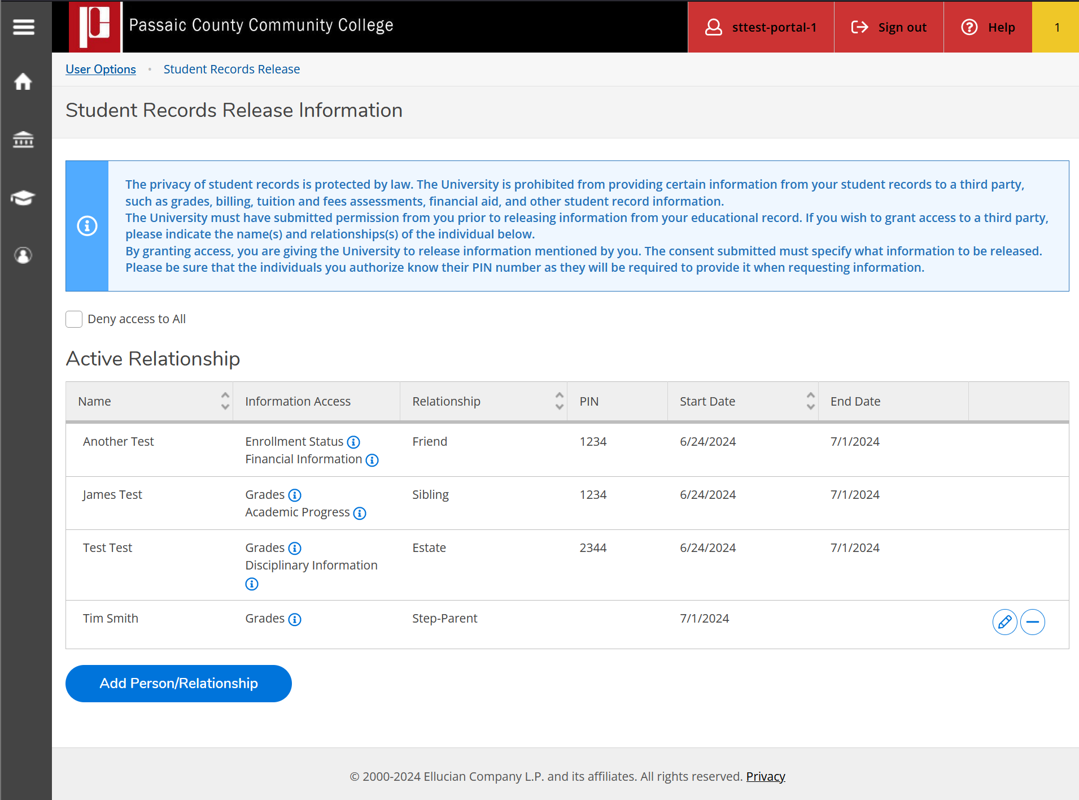Show Grades info icon for Test Test
The height and width of the screenshot is (800, 1079).
pos(295,549)
